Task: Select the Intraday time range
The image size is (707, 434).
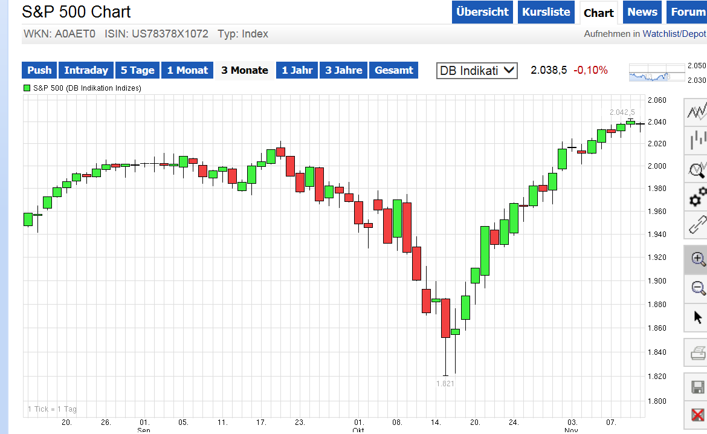Action: (86, 70)
